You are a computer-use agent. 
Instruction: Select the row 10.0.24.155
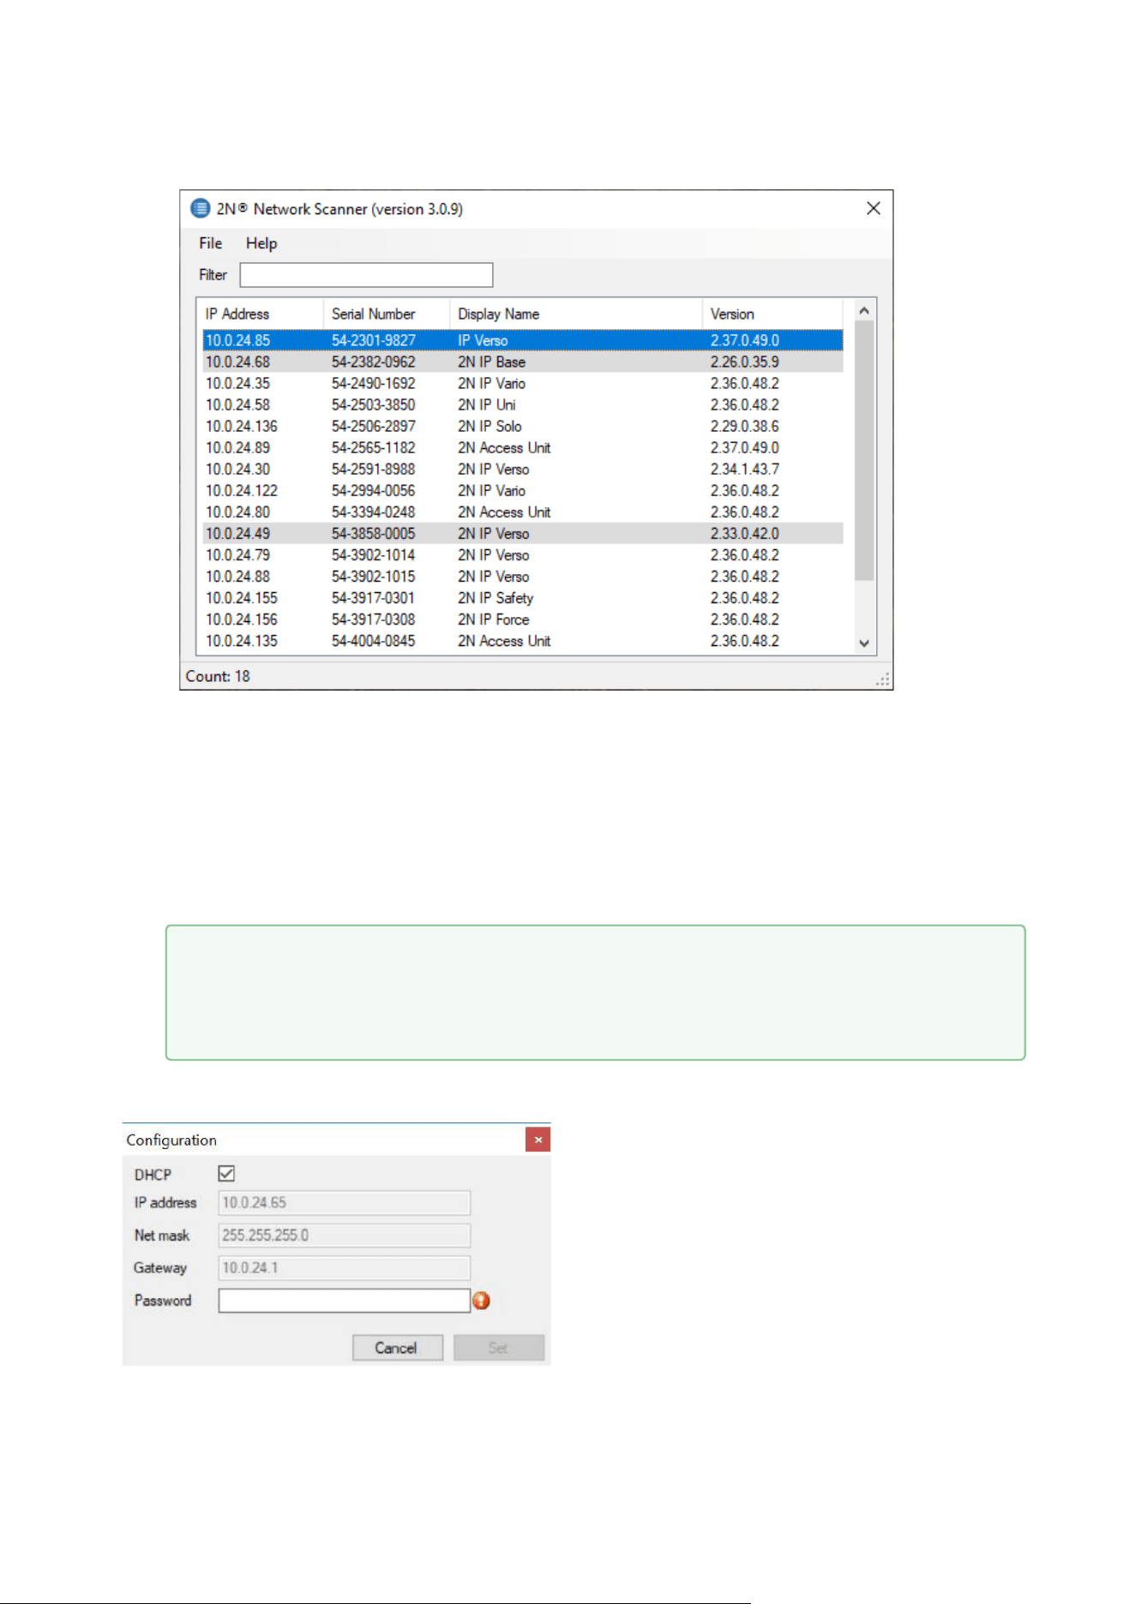523,597
